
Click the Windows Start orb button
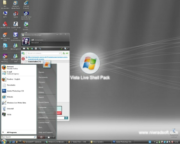point(4,141)
